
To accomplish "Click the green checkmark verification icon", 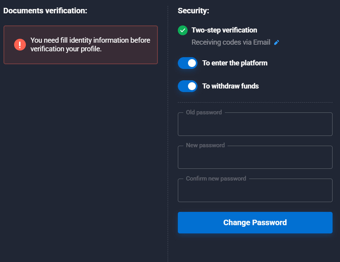I will pyautogui.click(x=183, y=30).
